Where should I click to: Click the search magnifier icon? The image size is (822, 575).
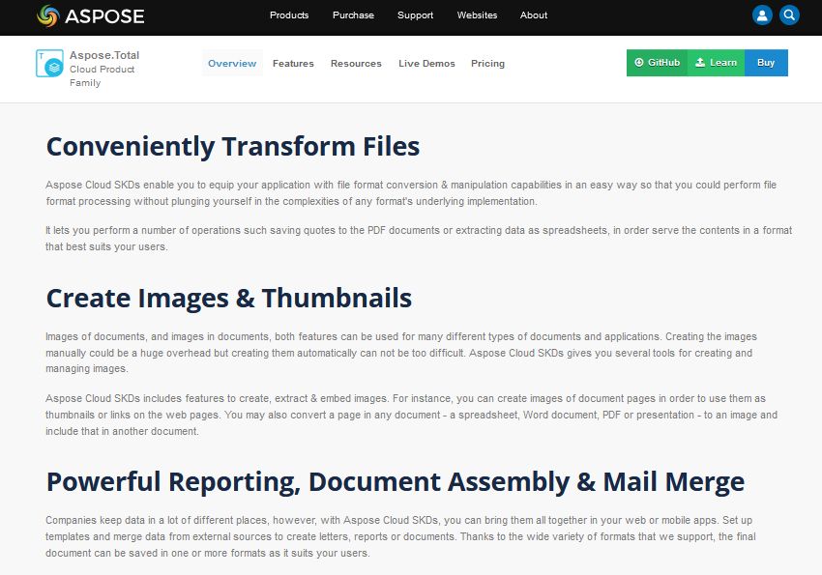point(789,14)
